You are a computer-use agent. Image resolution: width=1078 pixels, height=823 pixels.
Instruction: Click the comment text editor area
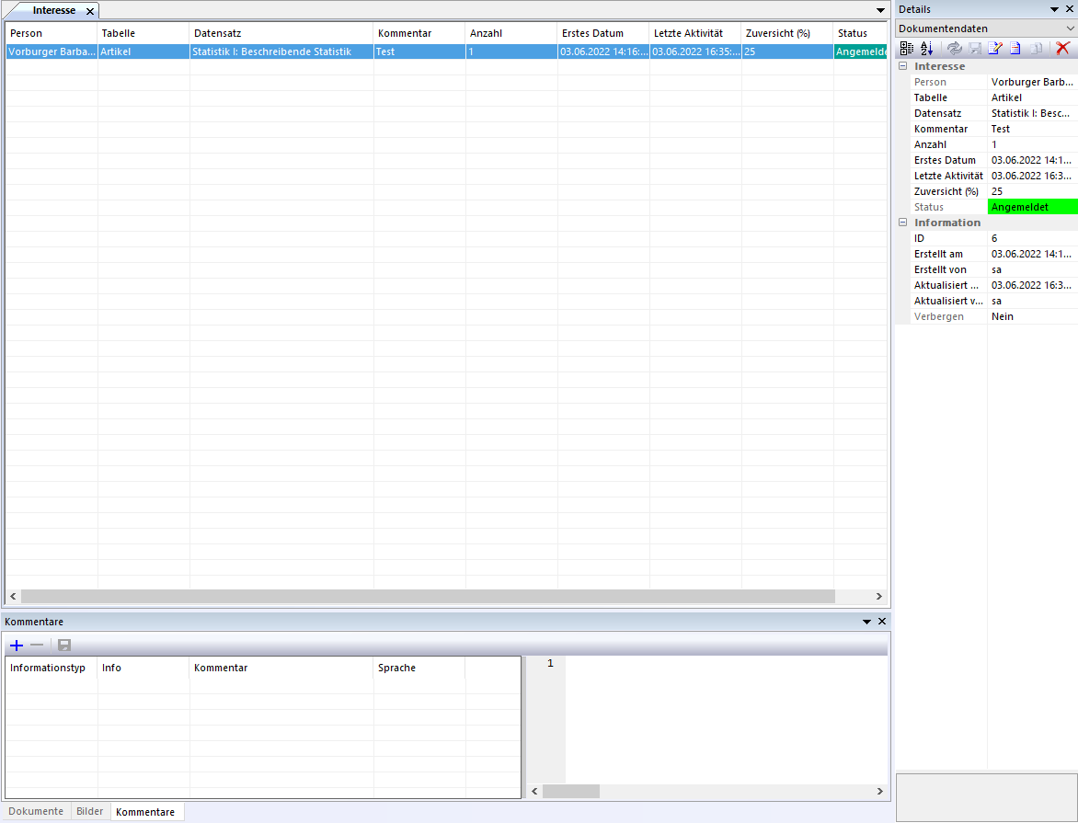coord(727,717)
